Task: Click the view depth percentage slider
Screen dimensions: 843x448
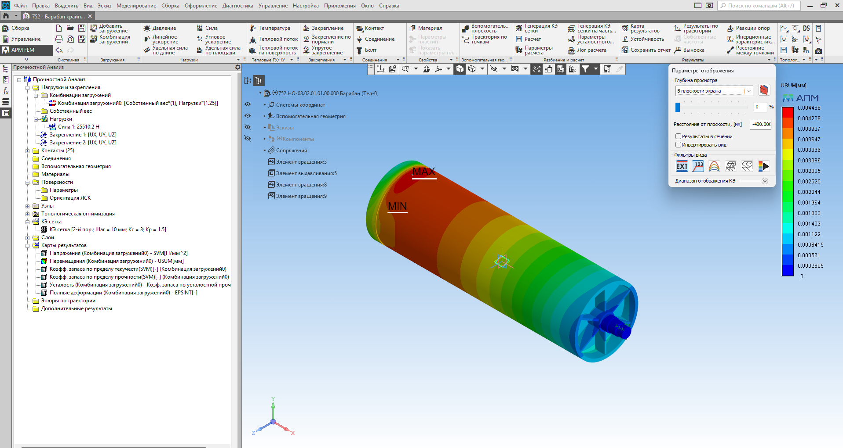Action: click(678, 107)
